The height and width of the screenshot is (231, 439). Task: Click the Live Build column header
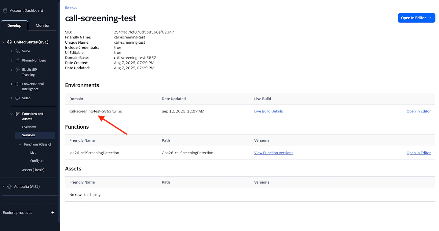(x=262, y=99)
